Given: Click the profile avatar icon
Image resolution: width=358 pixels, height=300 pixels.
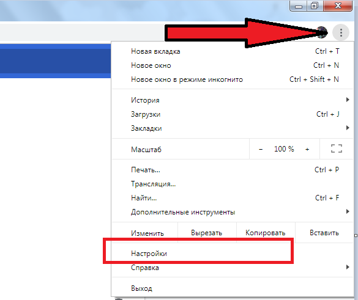Looking at the screenshot, I should pyautogui.click(x=322, y=32).
